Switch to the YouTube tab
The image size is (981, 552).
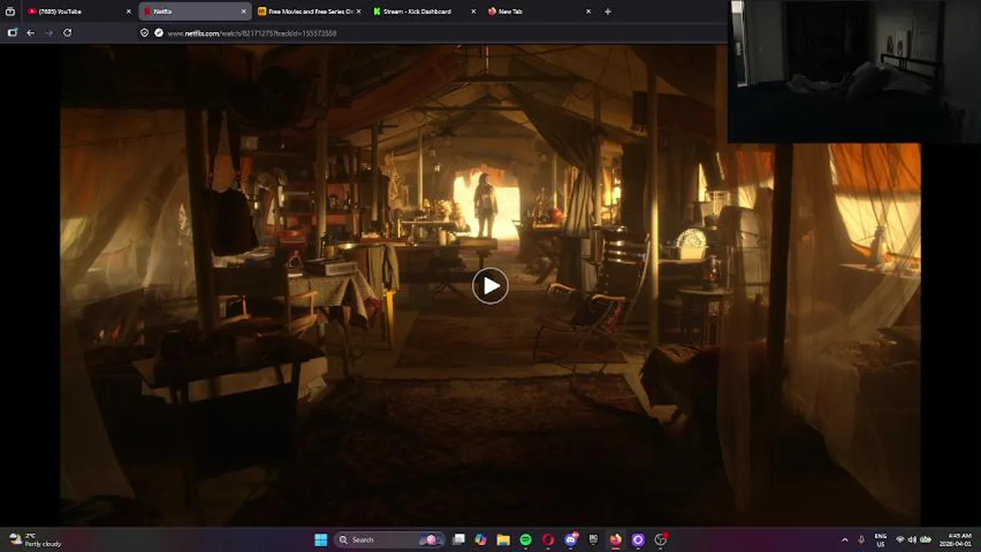tap(79, 11)
